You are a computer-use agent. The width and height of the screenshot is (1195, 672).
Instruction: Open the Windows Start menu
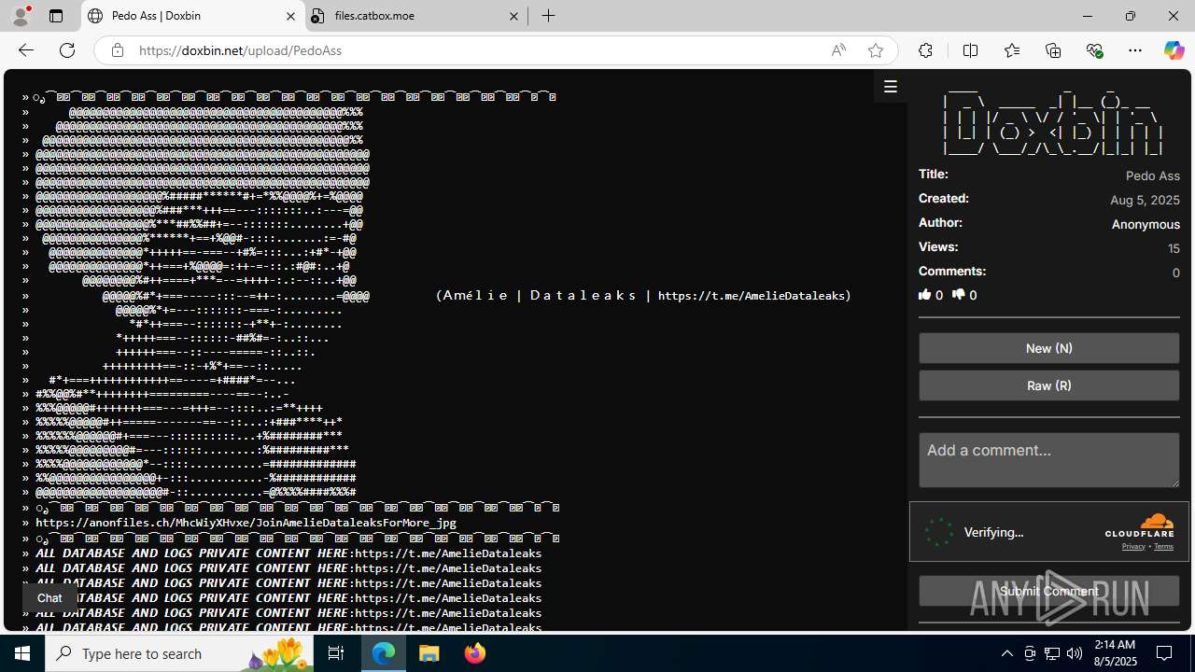[22, 653]
